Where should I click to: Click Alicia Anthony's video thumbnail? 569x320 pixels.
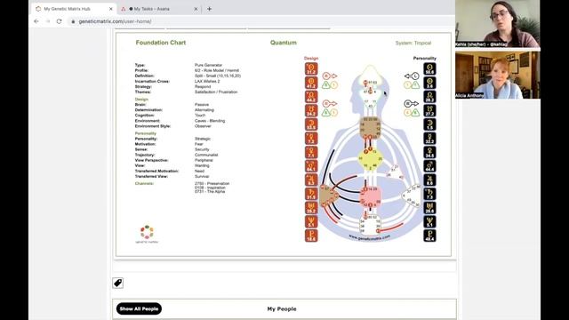(498, 75)
